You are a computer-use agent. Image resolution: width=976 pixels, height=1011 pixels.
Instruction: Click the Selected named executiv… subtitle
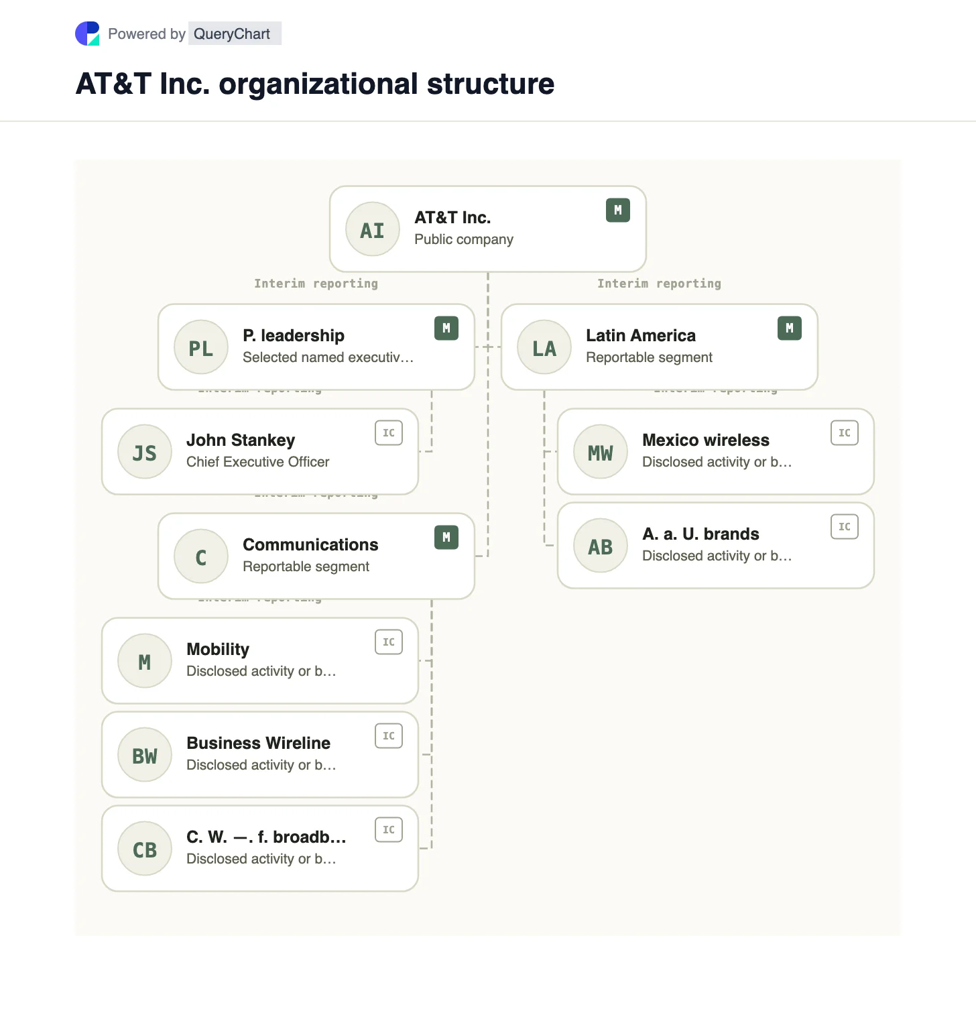(328, 357)
